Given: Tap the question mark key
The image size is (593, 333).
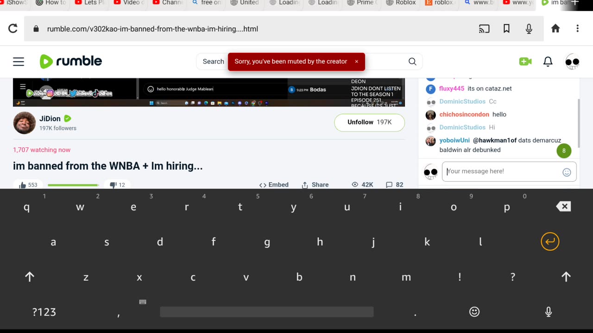Looking at the screenshot, I should click(512, 277).
